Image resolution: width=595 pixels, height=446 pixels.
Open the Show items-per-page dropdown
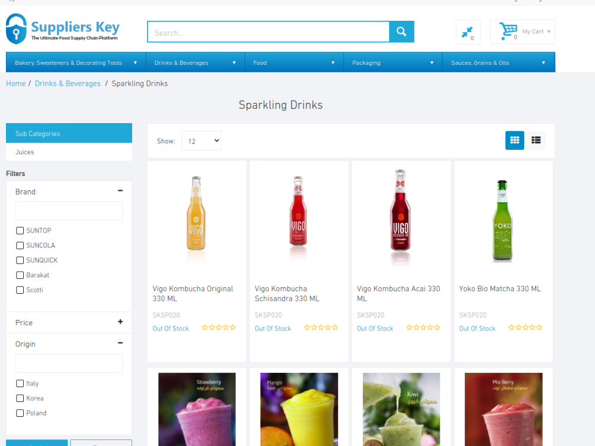(x=201, y=141)
